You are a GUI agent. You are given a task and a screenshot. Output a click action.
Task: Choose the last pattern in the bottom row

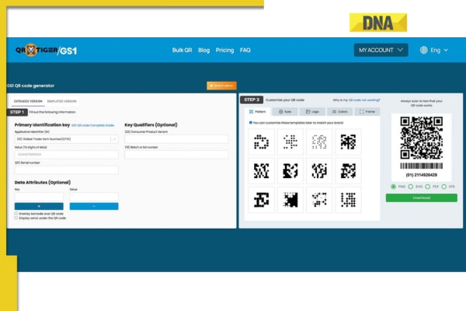click(347, 200)
